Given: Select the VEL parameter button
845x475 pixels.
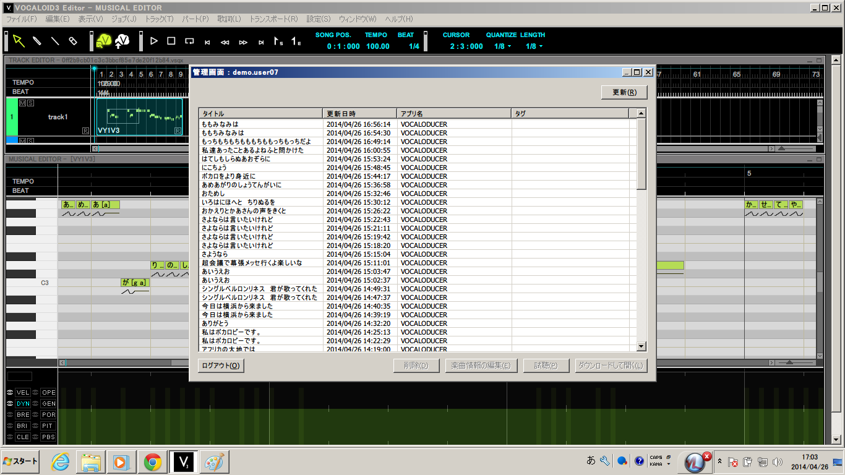Looking at the screenshot, I should click(23, 393).
